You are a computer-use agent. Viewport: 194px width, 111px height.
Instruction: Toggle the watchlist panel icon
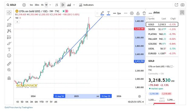[182, 13]
